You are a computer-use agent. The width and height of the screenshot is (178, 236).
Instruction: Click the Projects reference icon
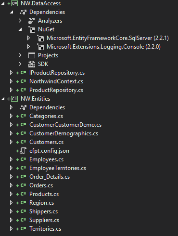pyautogui.click(x=32, y=55)
